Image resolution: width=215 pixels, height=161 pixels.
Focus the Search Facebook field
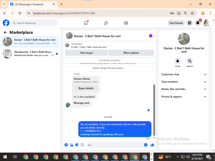tap(34, 23)
